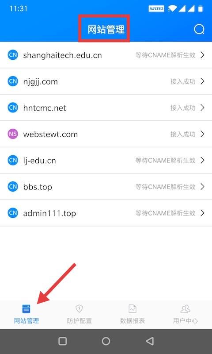The width and height of the screenshot is (212, 354).
Task: Open the 防护配置 shield icon
Action: tap(79, 308)
